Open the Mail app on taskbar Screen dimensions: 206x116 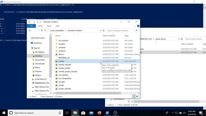coord(91,113)
